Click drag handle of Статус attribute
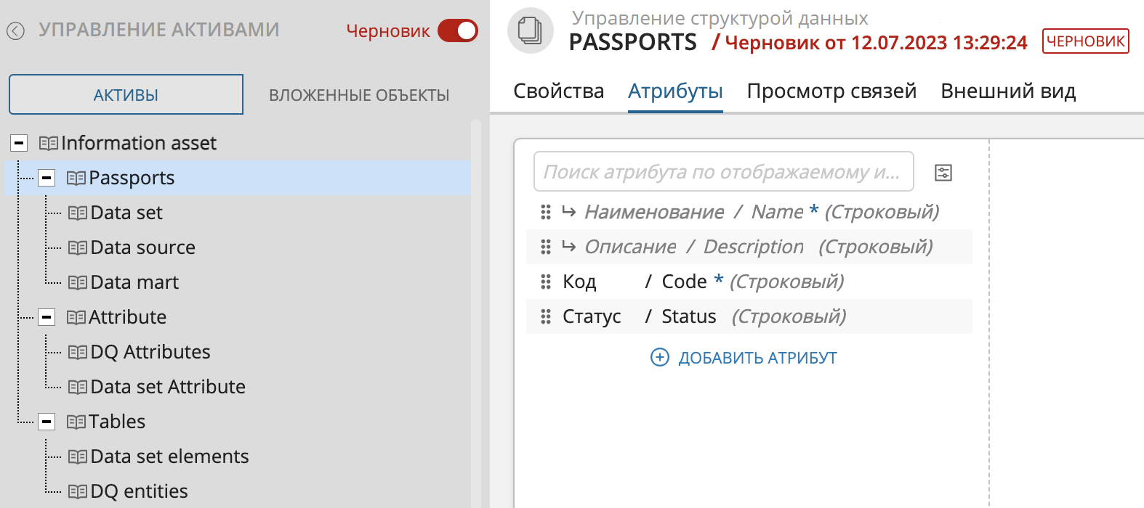Screen dimensions: 1144x508 [x=546, y=316]
